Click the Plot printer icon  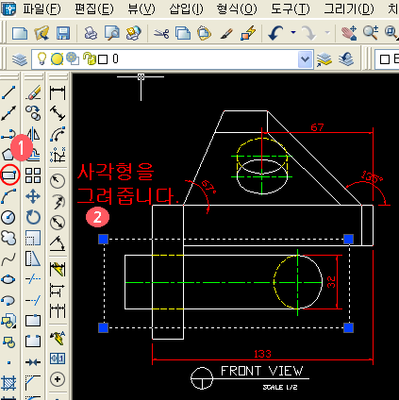tap(91, 33)
